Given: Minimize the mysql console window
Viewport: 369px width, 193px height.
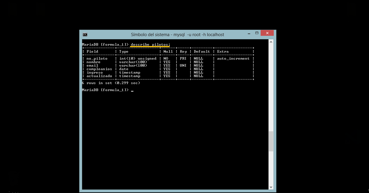Looking at the screenshot, I should [x=248, y=33].
